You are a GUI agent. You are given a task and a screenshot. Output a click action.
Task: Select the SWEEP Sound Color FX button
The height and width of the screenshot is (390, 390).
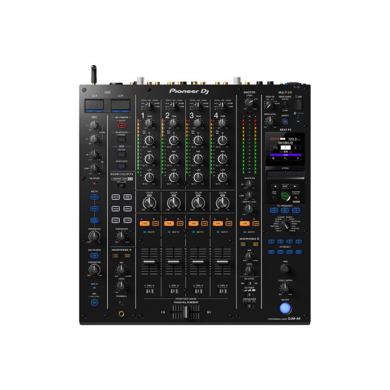point(127,209)
